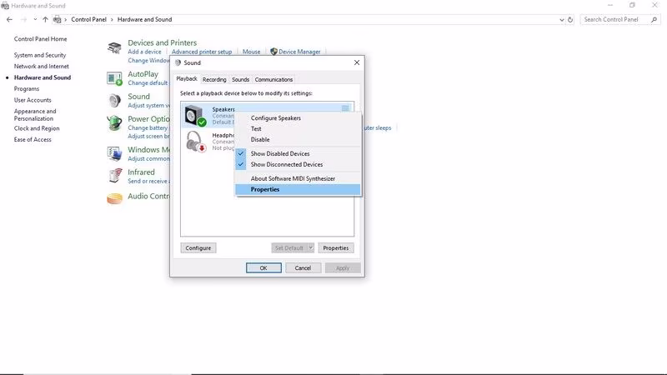The height and width of the screenshot is (375, 667).
Task: Select the Speakers device icon
Action: point(195,115)
